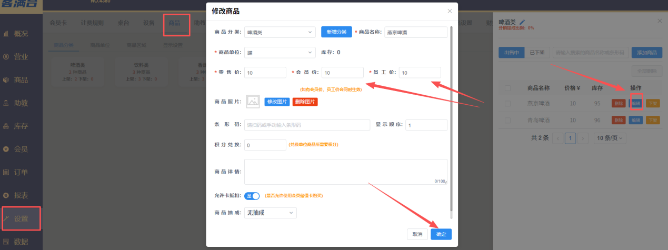
Task: Open 数据 section in sidebar
Action: pyautogui.click(x=21, y=242)
